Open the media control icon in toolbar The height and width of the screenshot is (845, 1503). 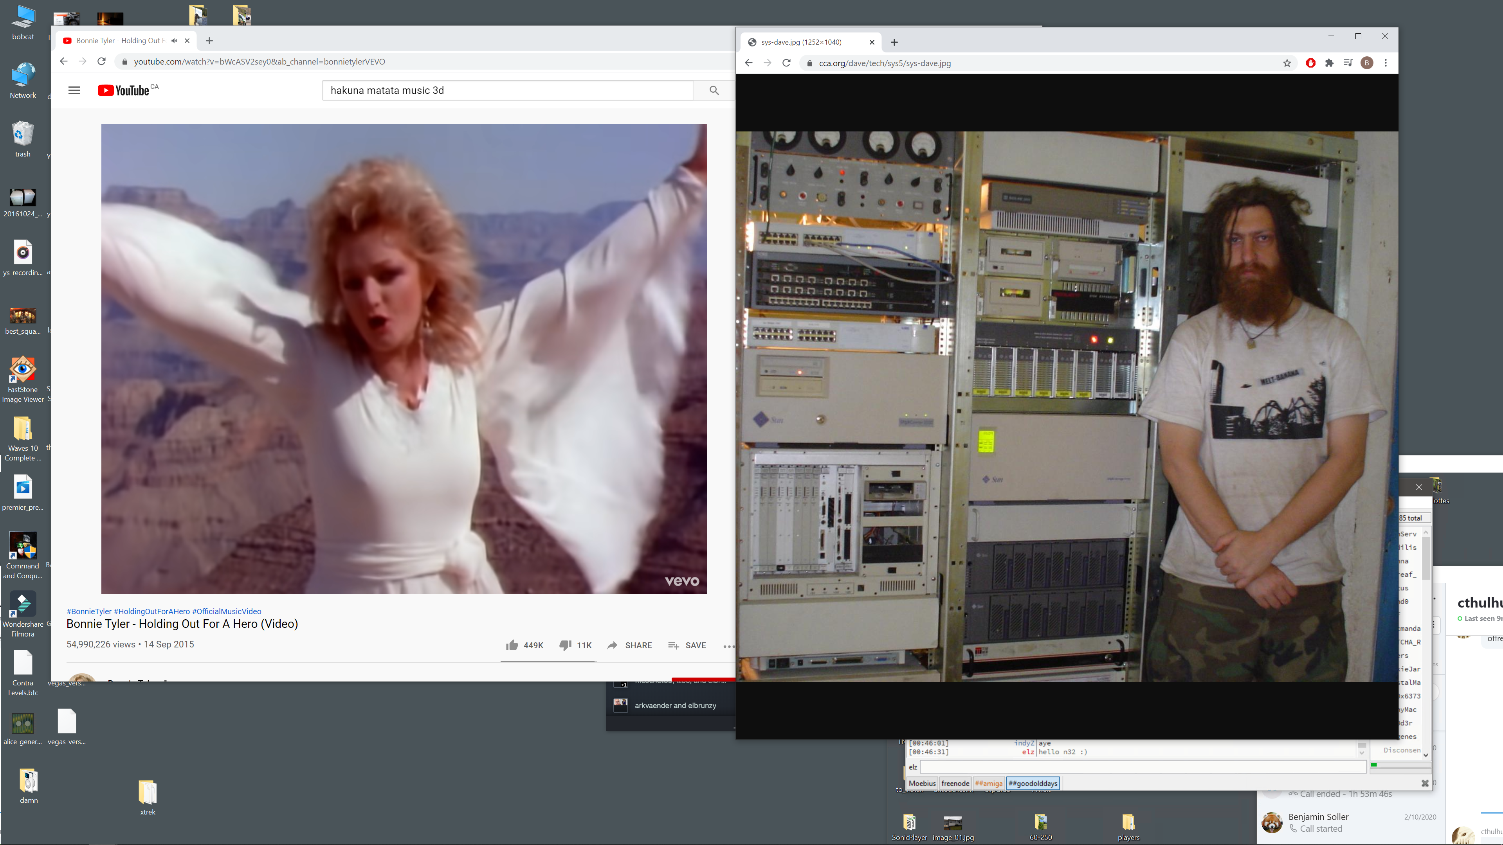coord(1348,63)
